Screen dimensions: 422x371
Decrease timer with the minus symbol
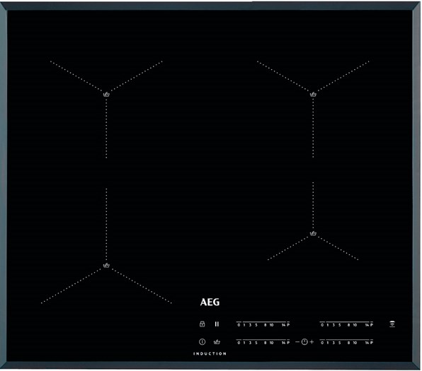pos(297,342)
